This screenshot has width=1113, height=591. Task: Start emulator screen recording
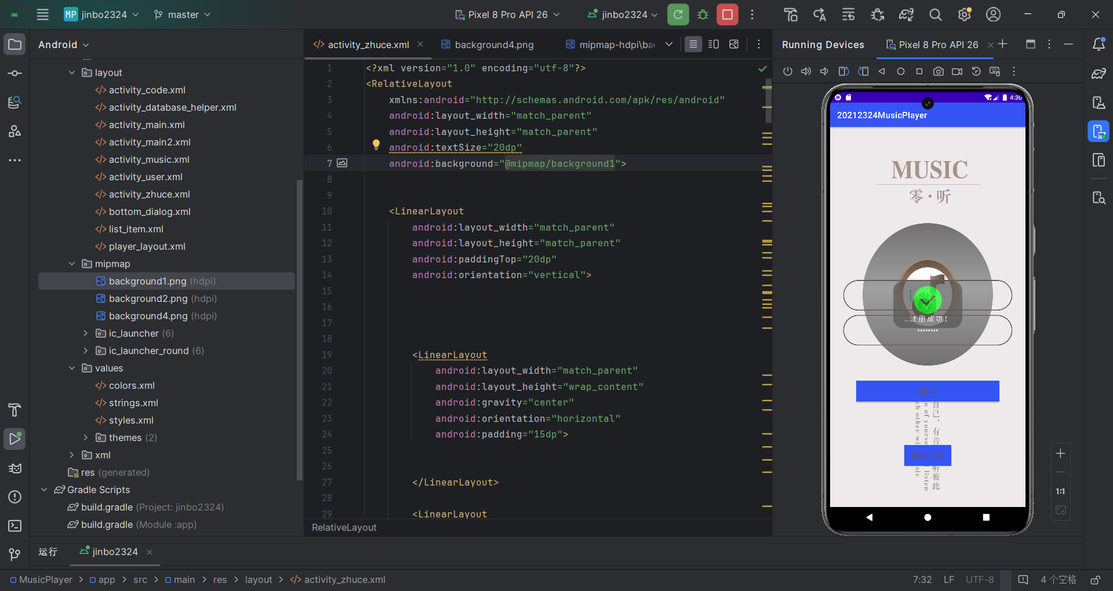pos(957,71)
